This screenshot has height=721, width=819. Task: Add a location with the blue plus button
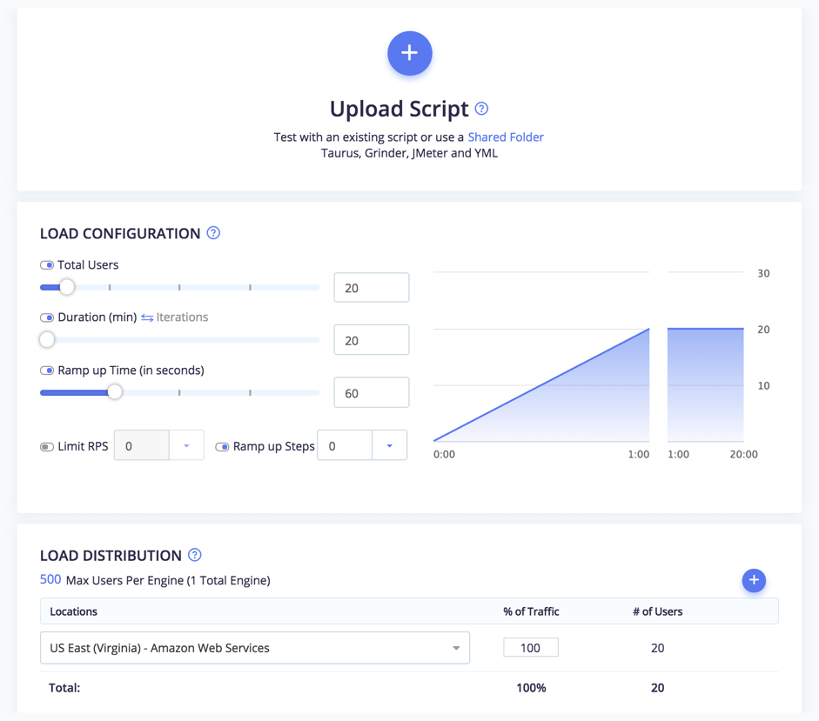coord(754,580)
